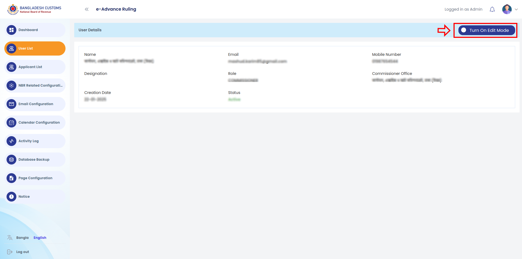Click the Commissioner Office label

(392, 74)
